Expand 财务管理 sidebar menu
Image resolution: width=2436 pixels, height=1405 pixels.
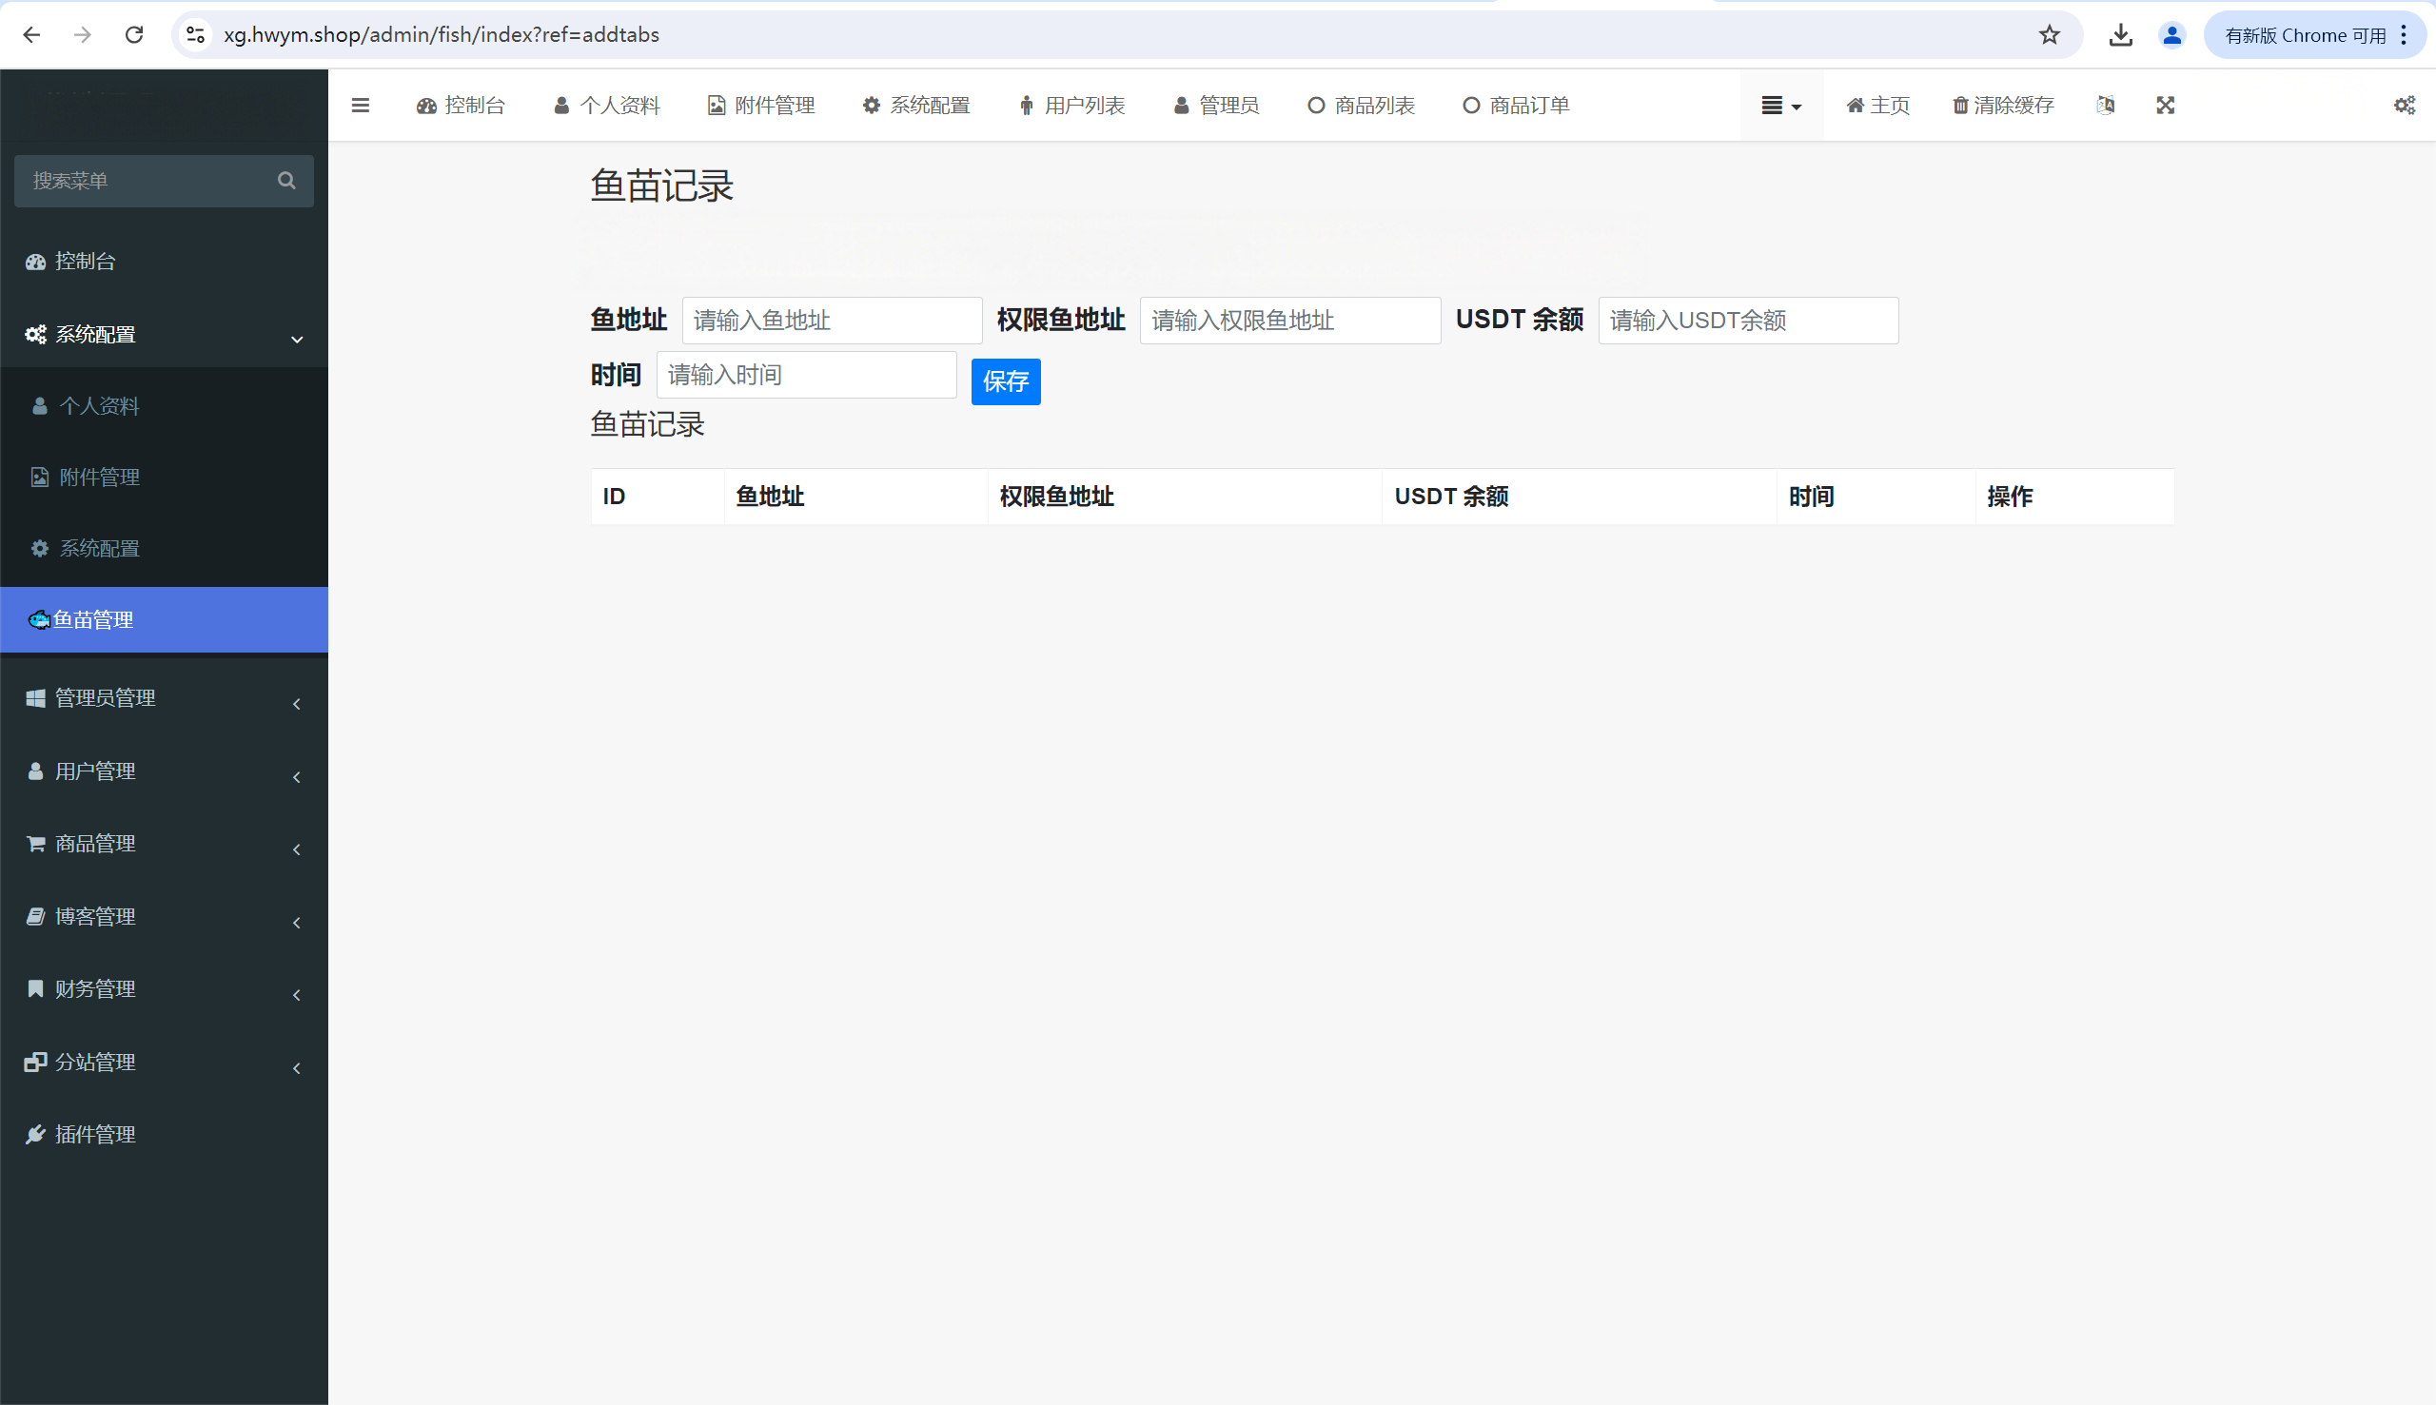point(164,989)
